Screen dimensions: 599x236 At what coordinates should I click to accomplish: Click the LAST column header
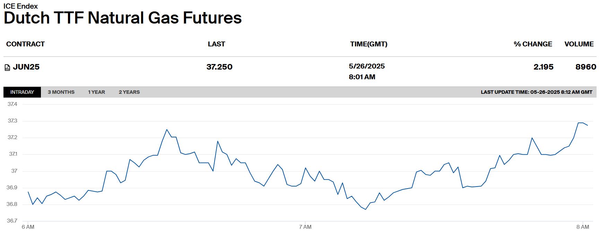(216, 44)
